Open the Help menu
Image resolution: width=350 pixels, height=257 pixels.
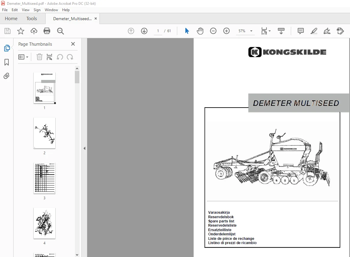tap(66, 10)
